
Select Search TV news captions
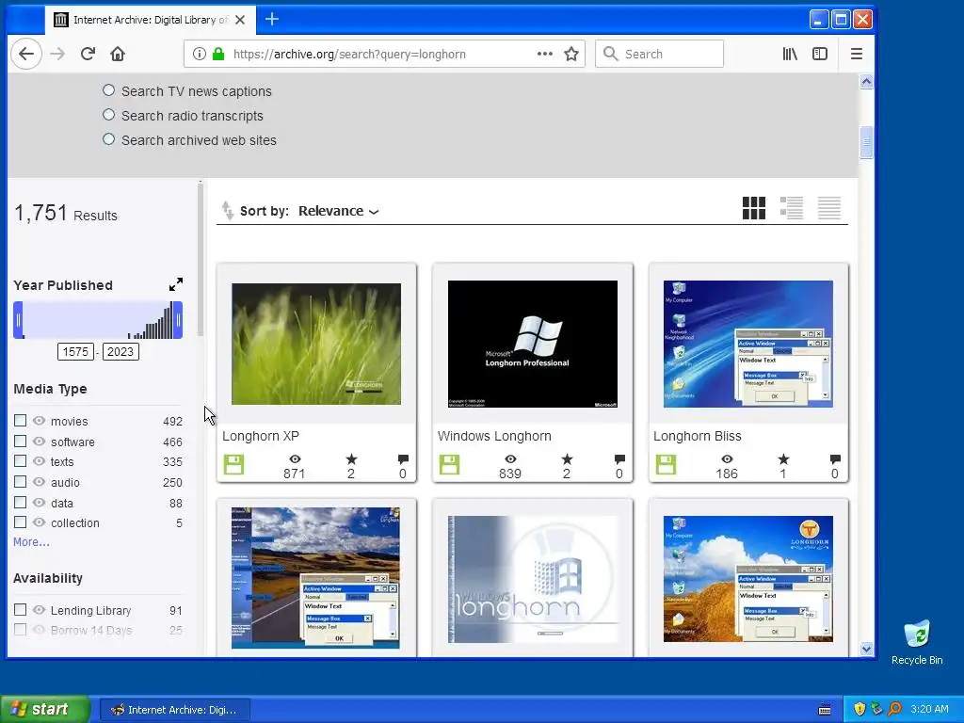point(109,90)
